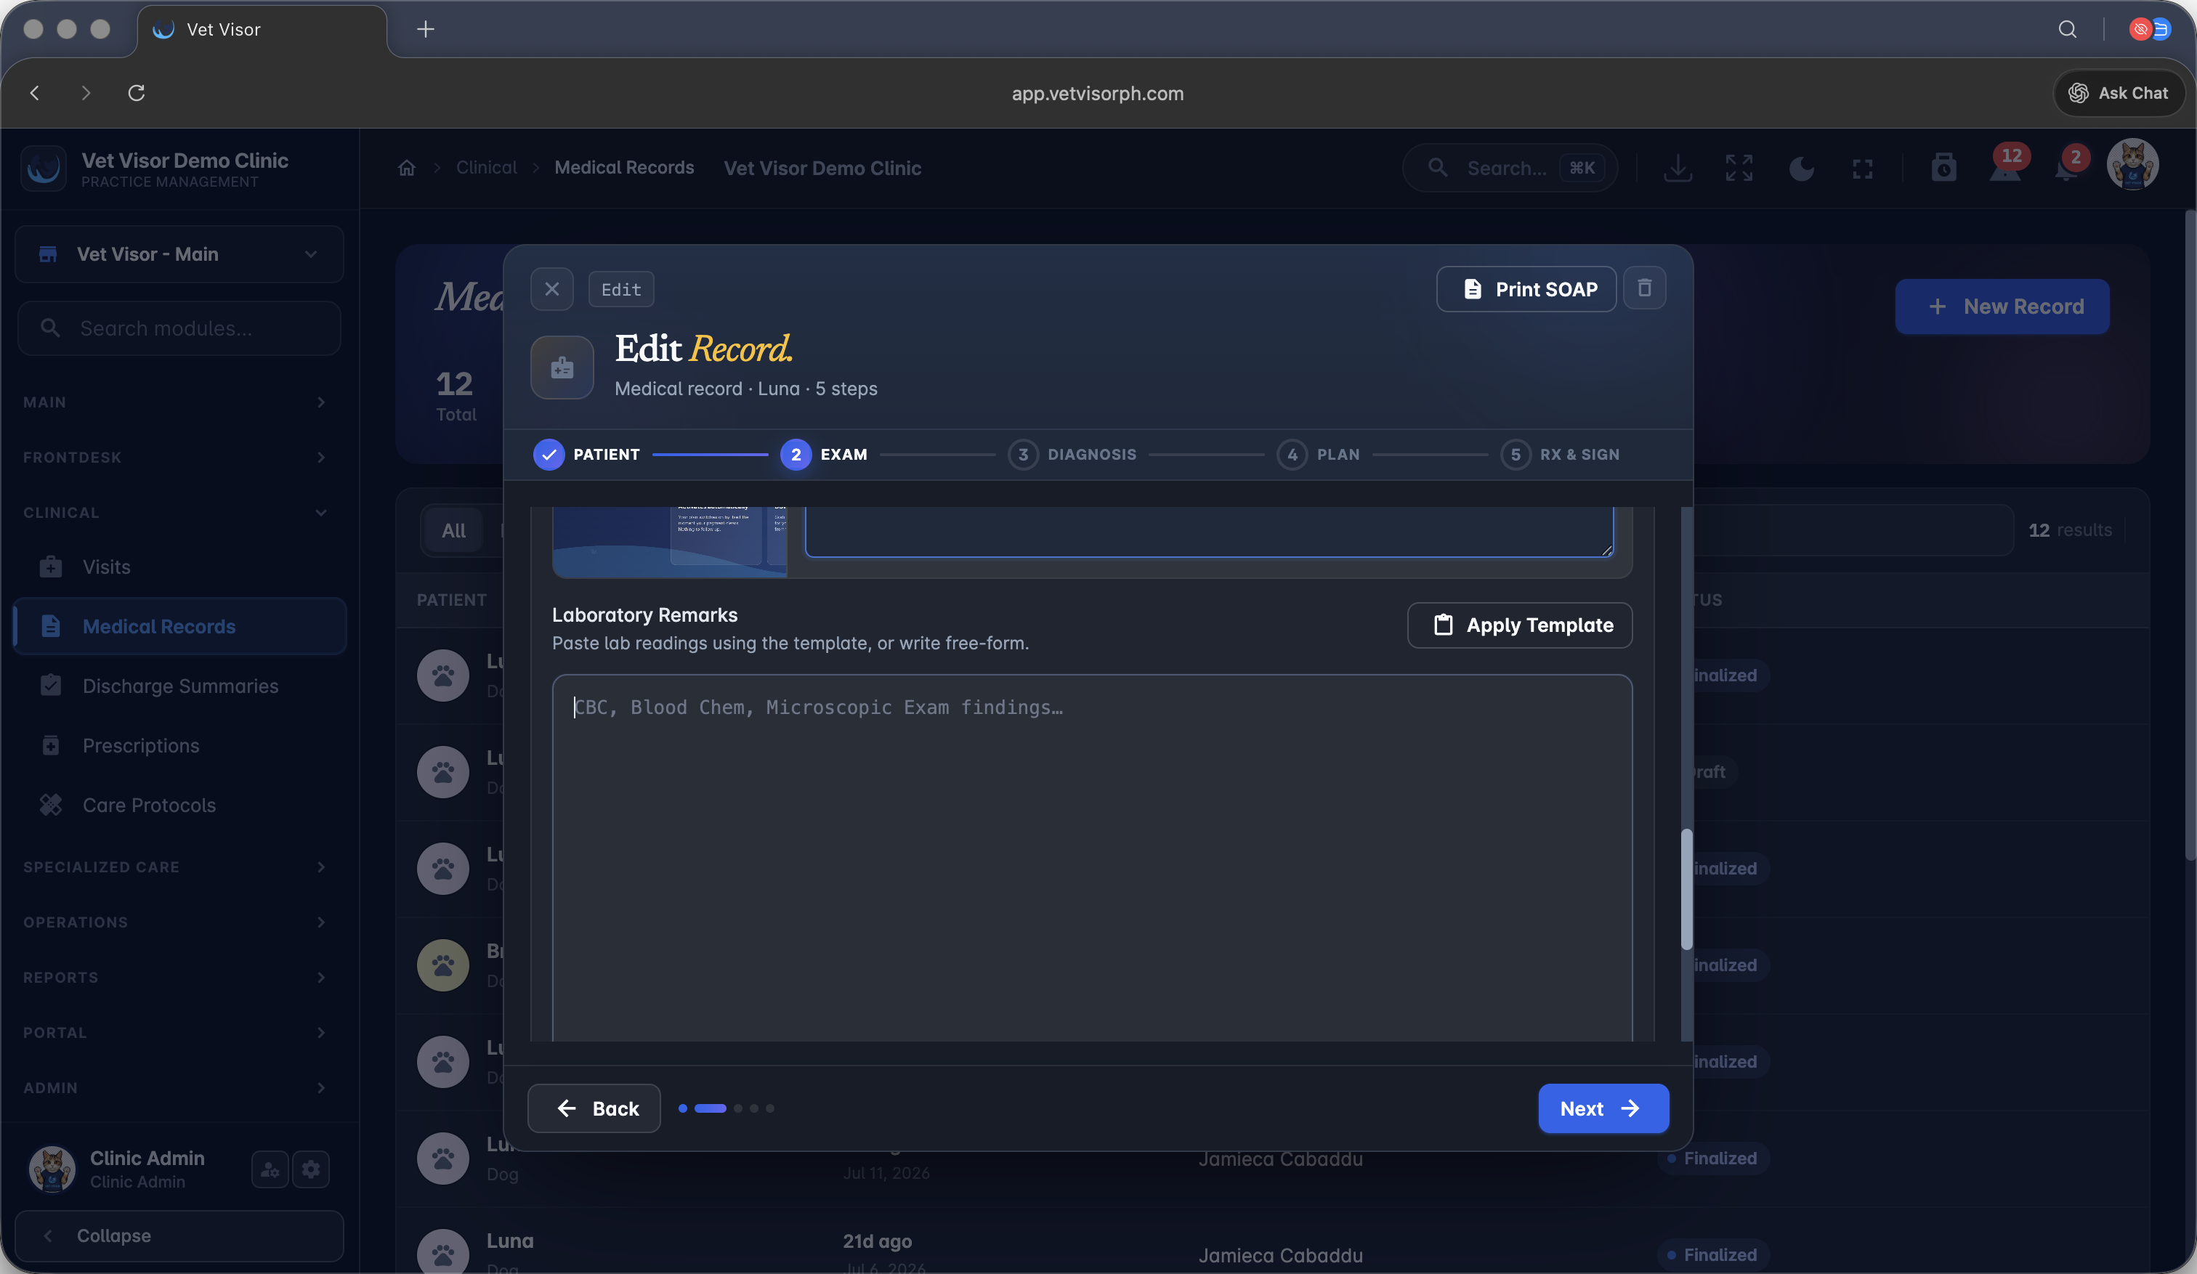Image resolution: width=2197 pixels, height=1274 pixels.
Task: Click the browser extension icon in the title bar
Action: click(x=2150, y=29)
